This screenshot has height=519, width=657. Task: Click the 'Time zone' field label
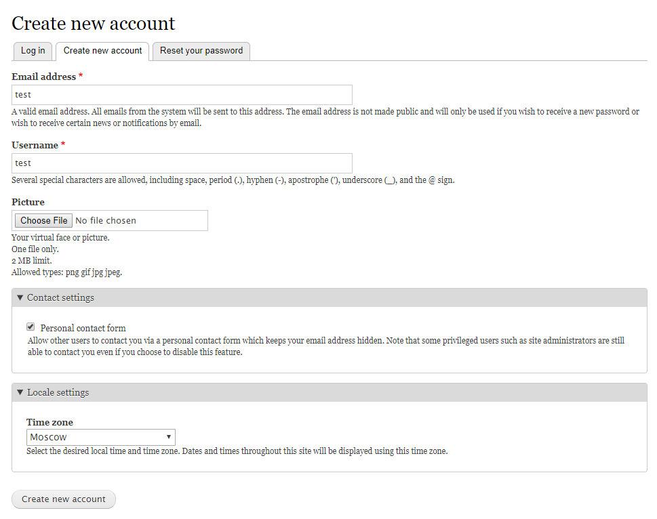coord(49,422)
